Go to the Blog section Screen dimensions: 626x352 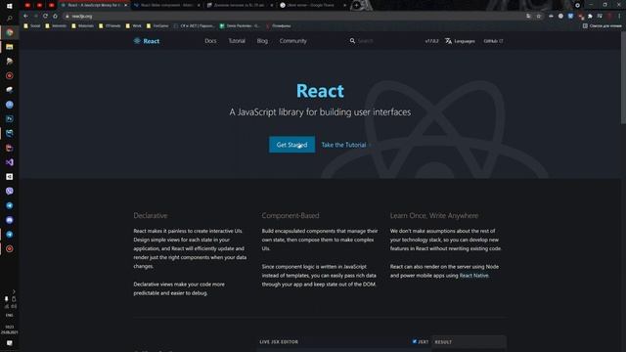262,41
